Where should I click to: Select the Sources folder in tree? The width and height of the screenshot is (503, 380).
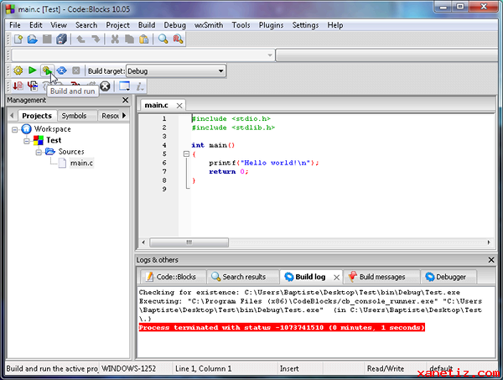pyautogui.click(x=71, y=152)
